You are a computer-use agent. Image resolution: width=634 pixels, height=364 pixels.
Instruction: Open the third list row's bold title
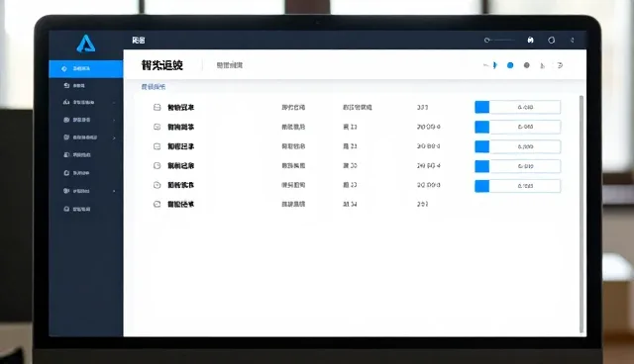click(180, 146)
